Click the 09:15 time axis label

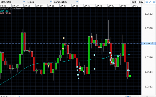(51, 6)
